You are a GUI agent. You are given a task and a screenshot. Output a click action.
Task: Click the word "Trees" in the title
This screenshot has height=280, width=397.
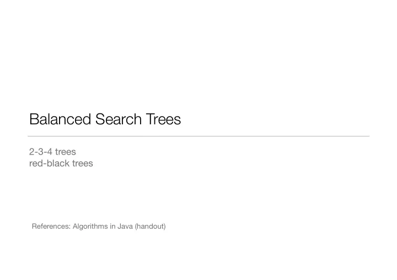click(x=163, y=119)
